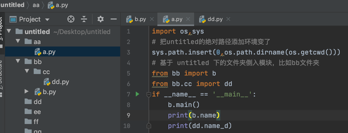Click the 'from bb import b' line
This screenshot has height=133, width=348.
[x=184, y=73]
